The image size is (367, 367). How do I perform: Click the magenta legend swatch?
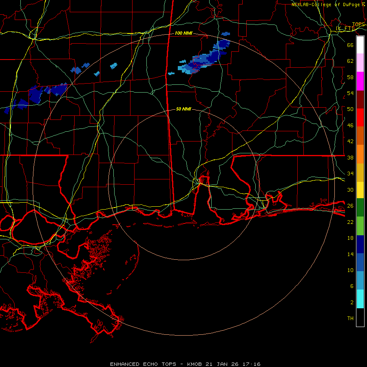pyautogui.click(x=360, y=81)
